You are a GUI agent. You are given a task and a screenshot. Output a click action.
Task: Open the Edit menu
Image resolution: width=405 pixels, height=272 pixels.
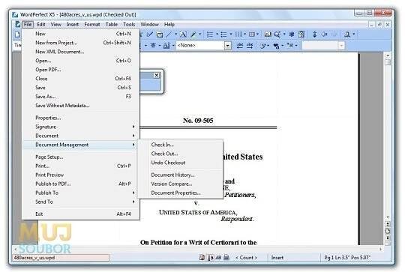coord(41,25)
